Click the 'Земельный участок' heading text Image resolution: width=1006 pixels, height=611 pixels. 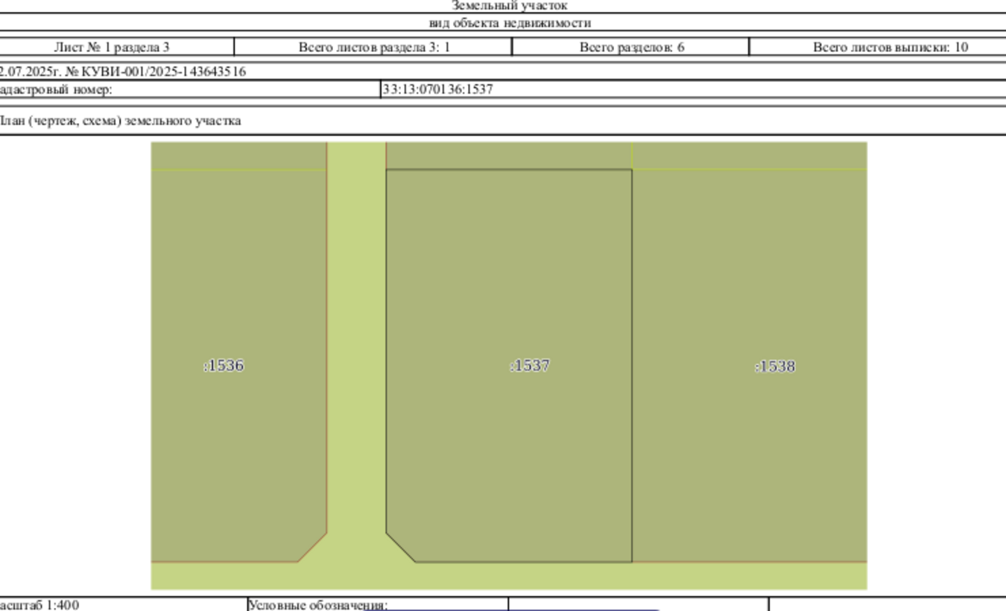click(x=510, y=5)
